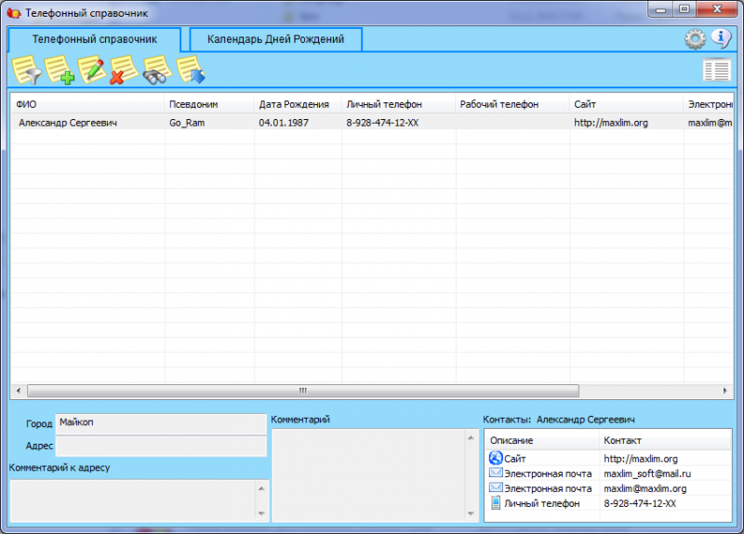Select http://maxlim.org in the contacts panel
The width and height of the screenshot is (744, 534).
tap(641, 459)
